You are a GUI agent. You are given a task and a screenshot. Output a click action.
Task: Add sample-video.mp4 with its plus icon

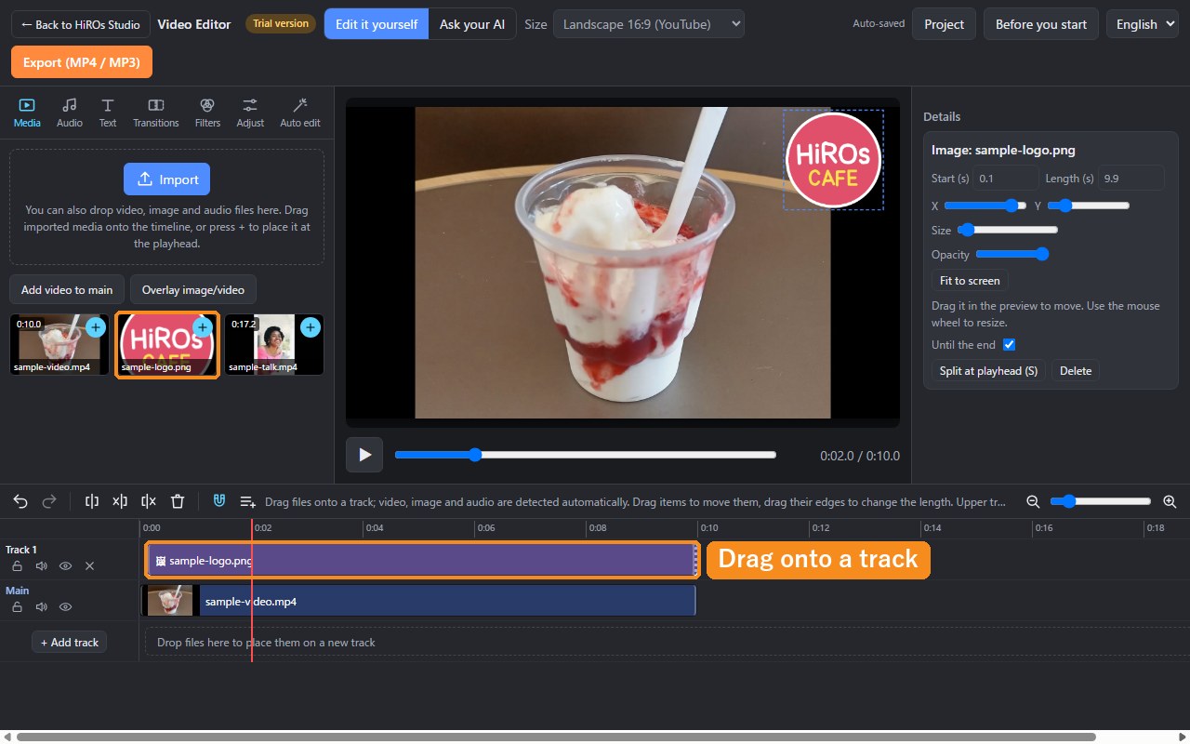point(96,327)
